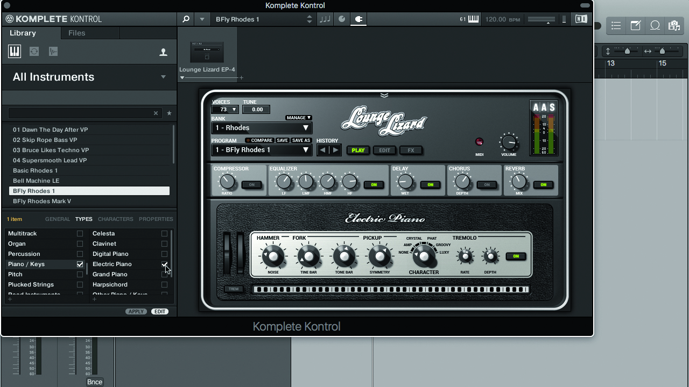Click the MIDI indicator LED
The width and height of the screenshot is (689, 387).
click(479, 142)
